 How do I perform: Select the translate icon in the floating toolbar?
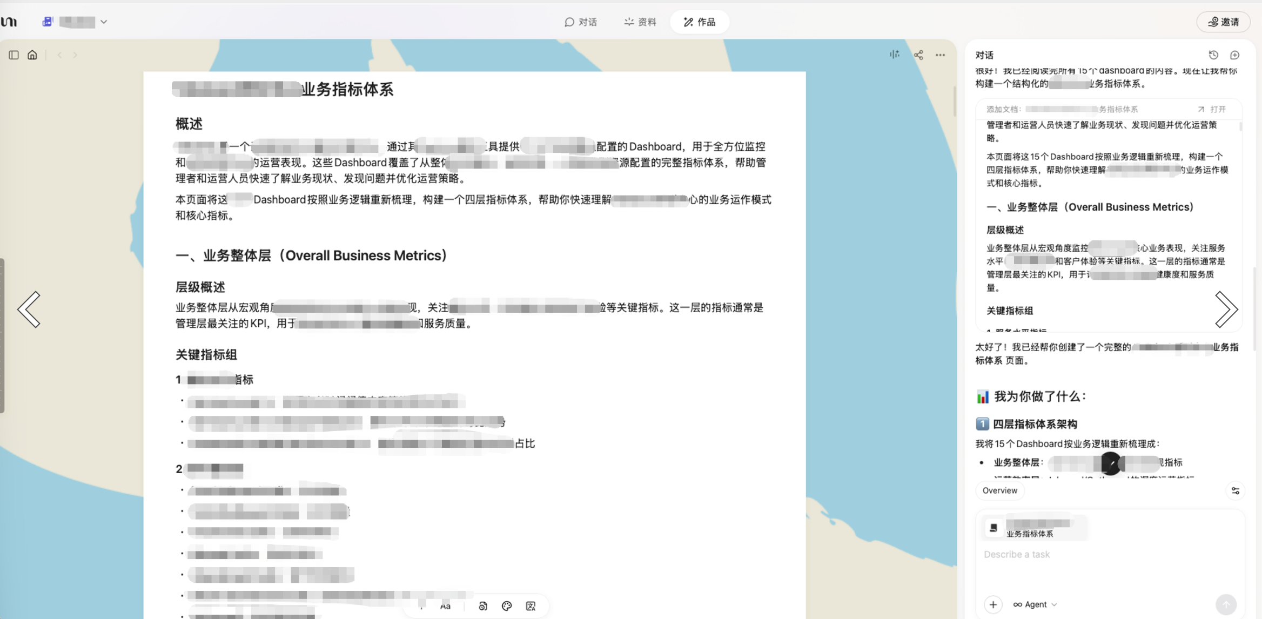coord(531,606)
